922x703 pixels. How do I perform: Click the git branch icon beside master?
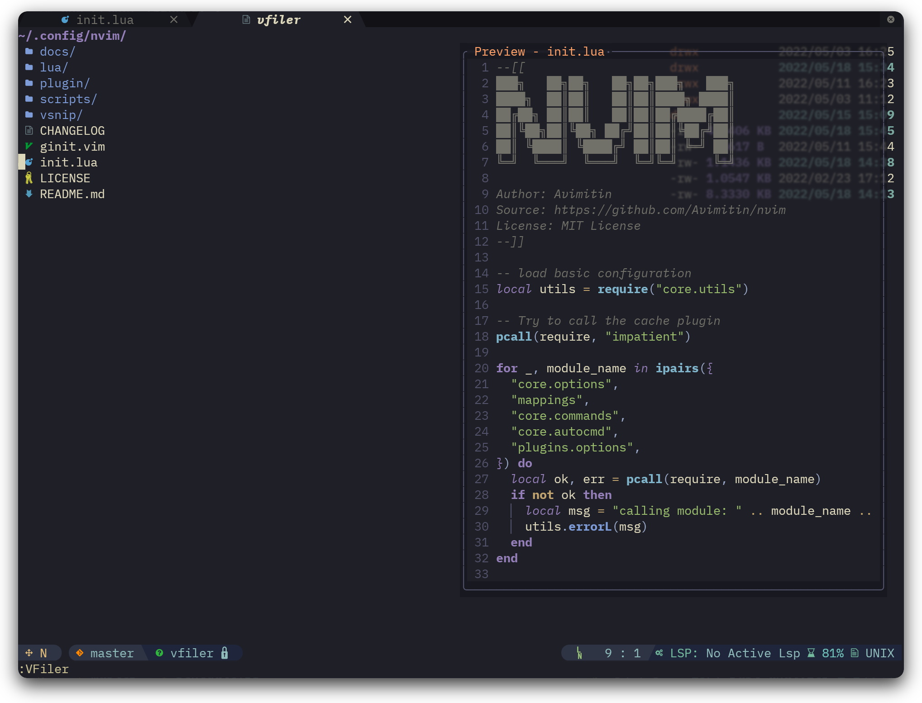(x=80, y=653)
